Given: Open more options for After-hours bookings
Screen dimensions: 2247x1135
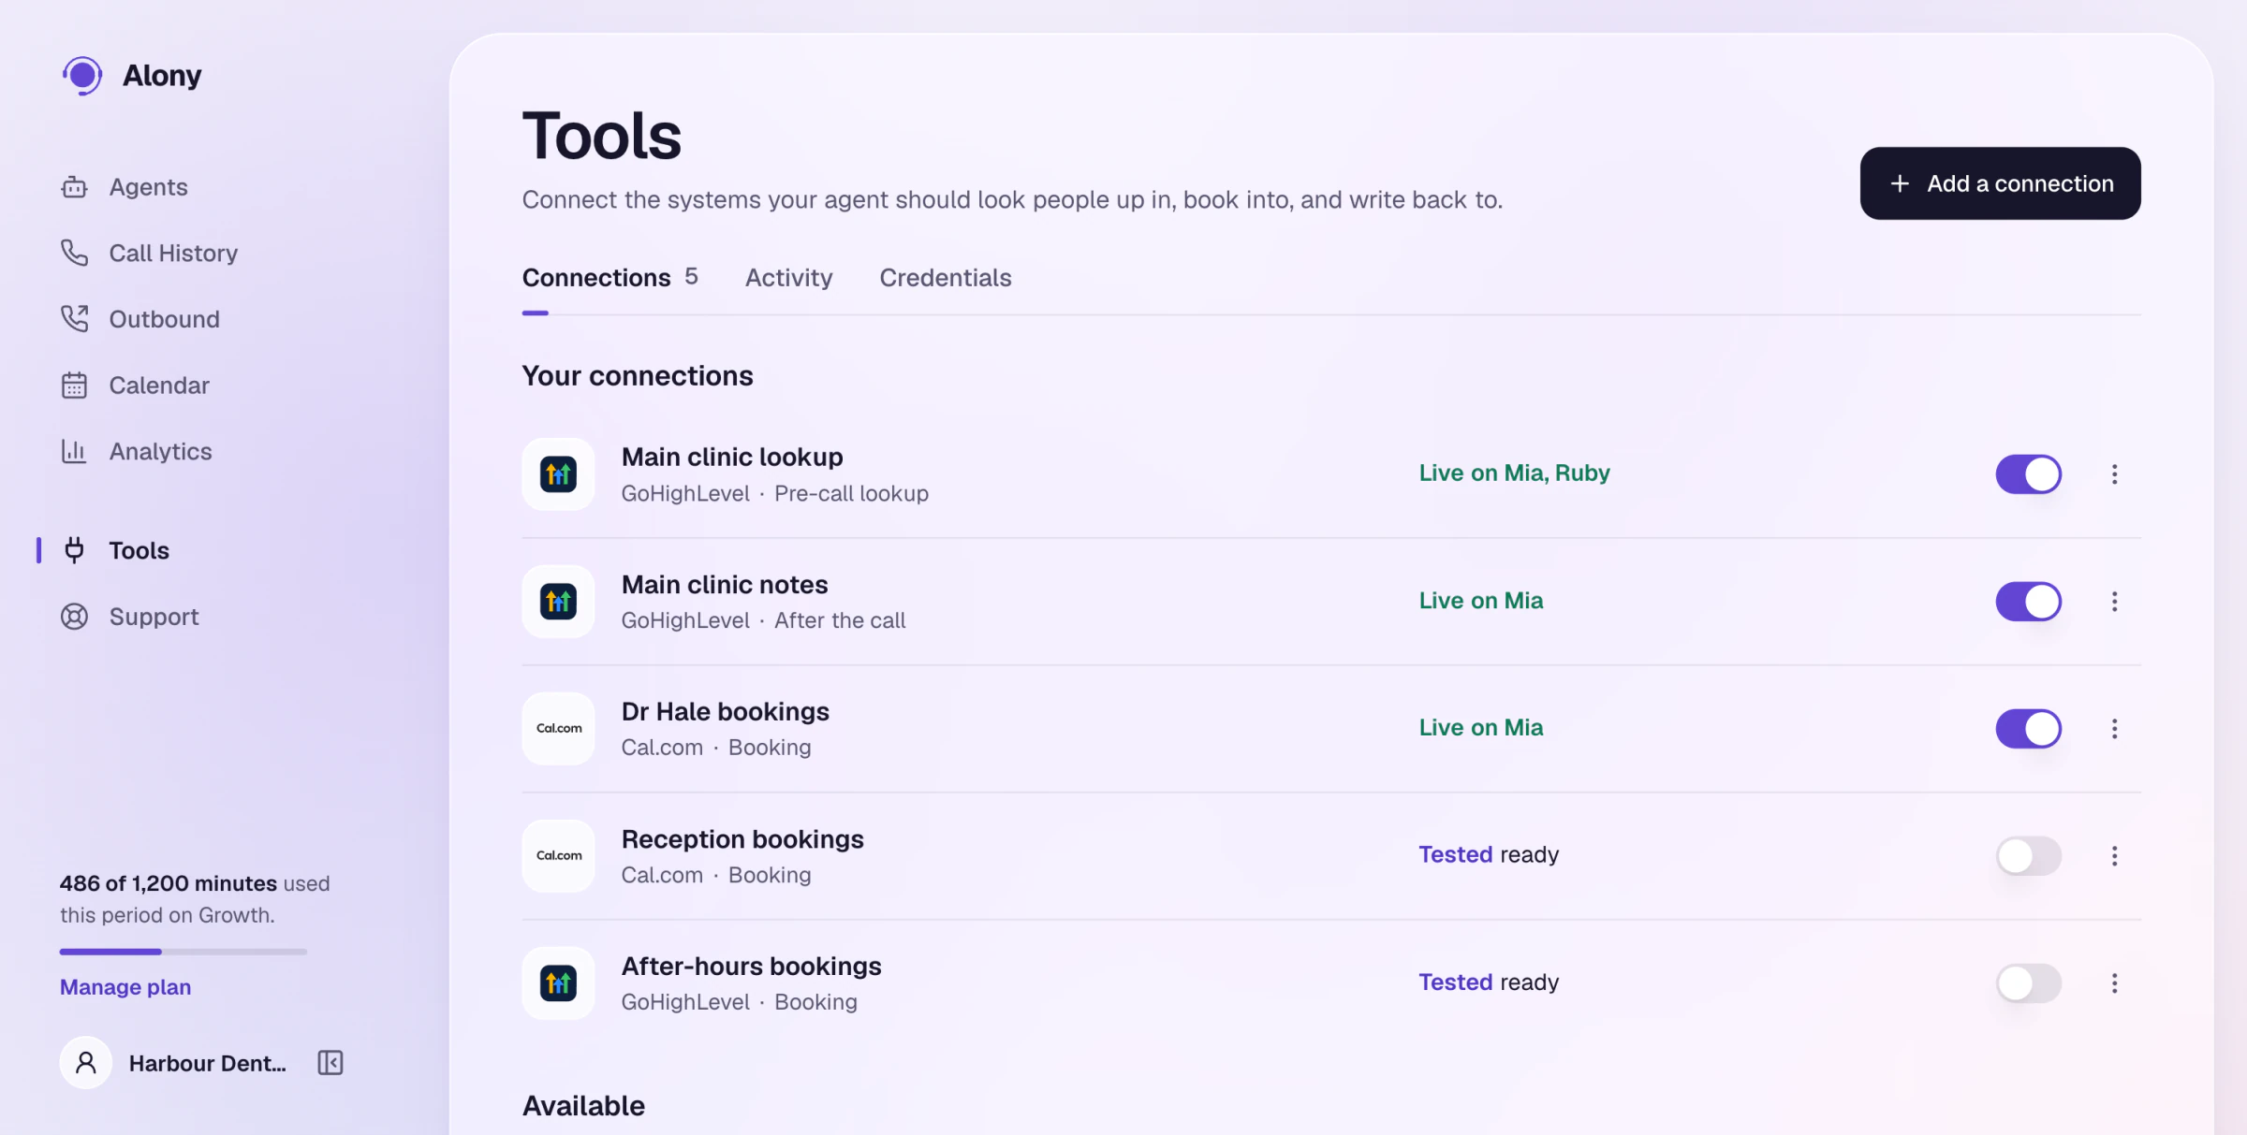Looking at the screenshot, I should click(x=2114, y=983).
